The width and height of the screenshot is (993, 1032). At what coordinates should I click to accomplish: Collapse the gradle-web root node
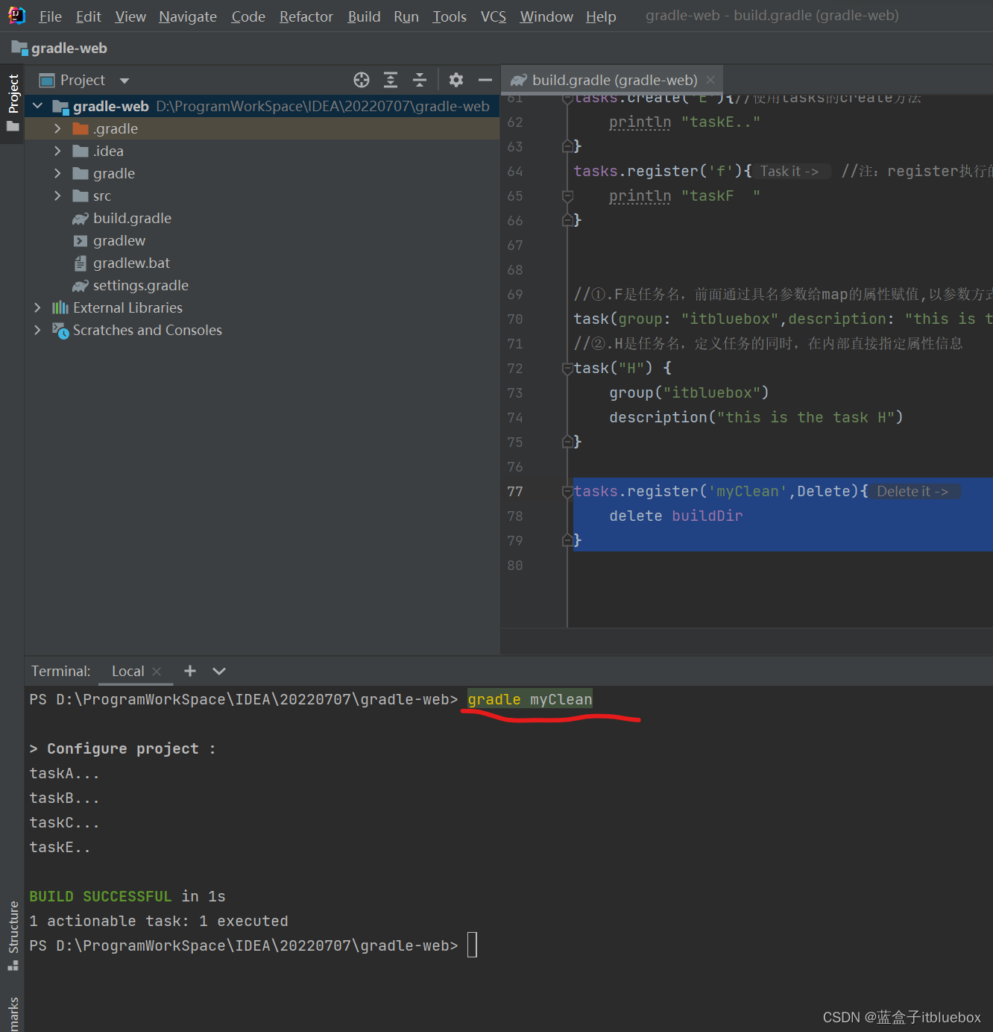[x=38, y=106]
